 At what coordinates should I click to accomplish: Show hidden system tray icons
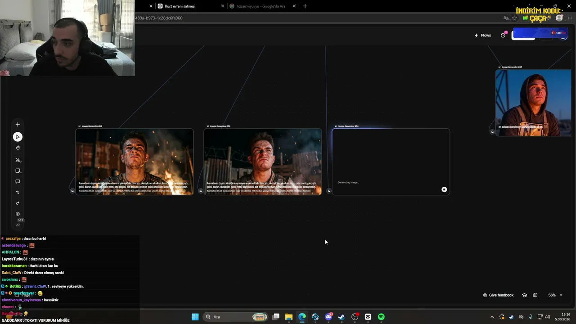492,317
